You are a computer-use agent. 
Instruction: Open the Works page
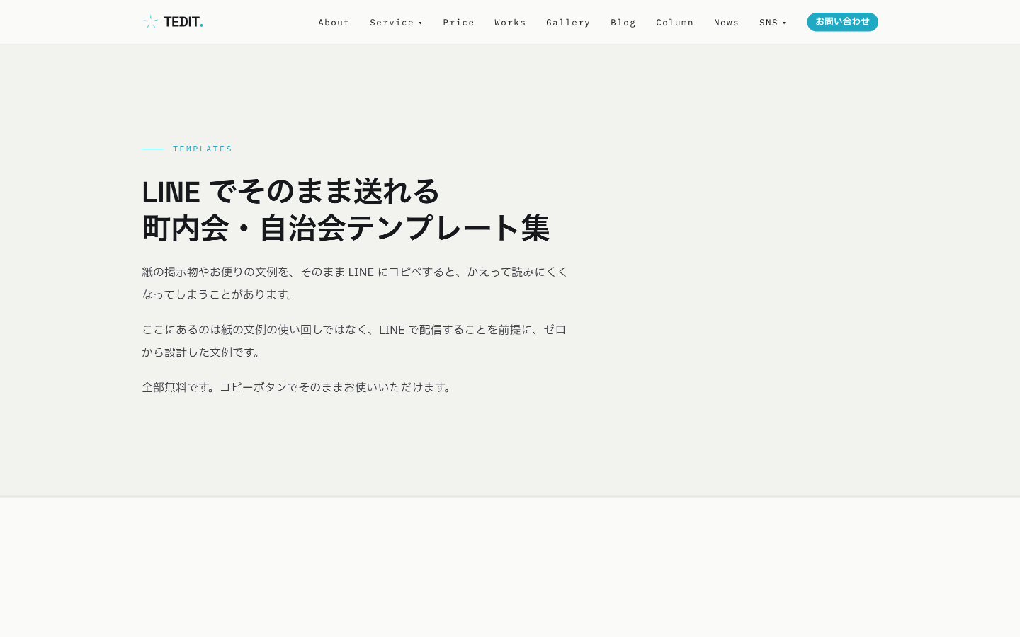[510, 23]
